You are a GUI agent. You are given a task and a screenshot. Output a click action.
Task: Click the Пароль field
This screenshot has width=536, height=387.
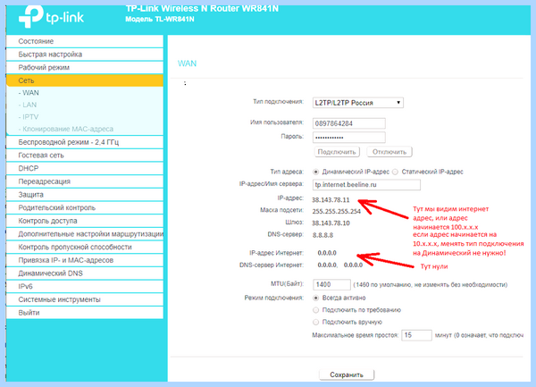pyautogui.click(x=349, y=138)
